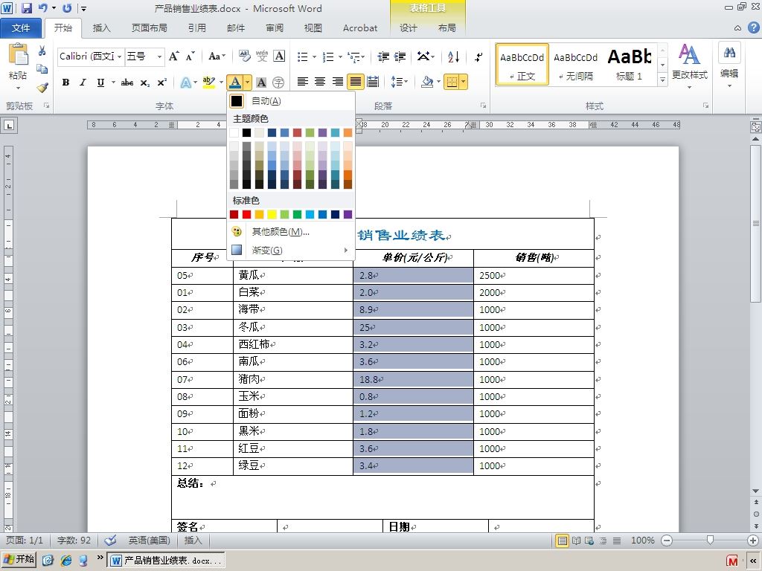Open the font size dropdown
The image size is (762, 571).
[159, 57]
